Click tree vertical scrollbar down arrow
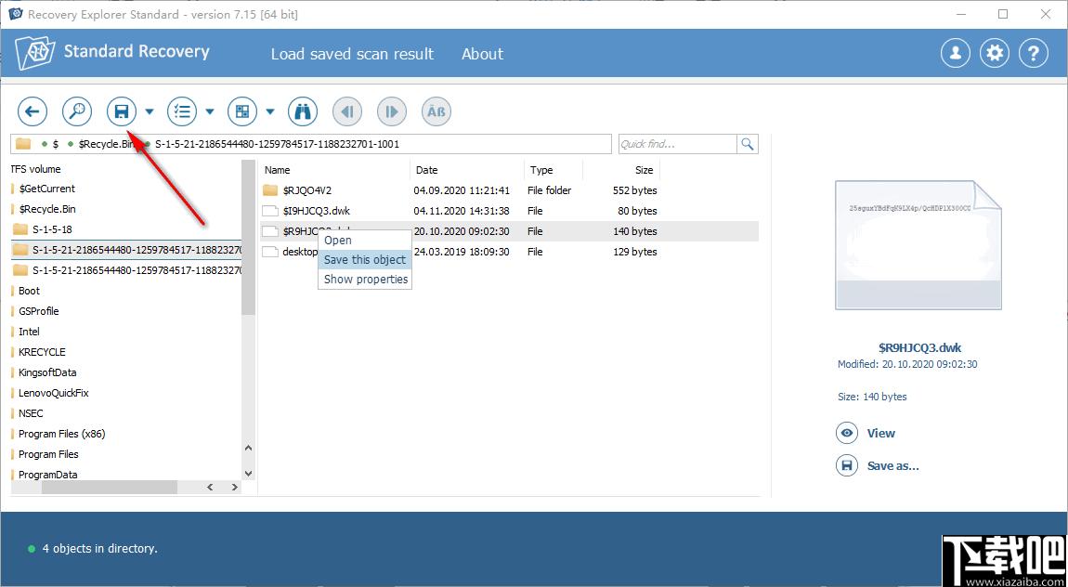 click(x=248, y=474)
